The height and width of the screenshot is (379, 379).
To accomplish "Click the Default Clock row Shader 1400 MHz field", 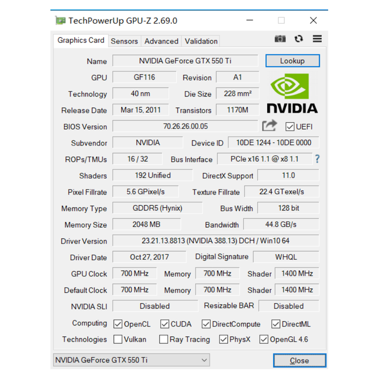I will tap(297, 290).
